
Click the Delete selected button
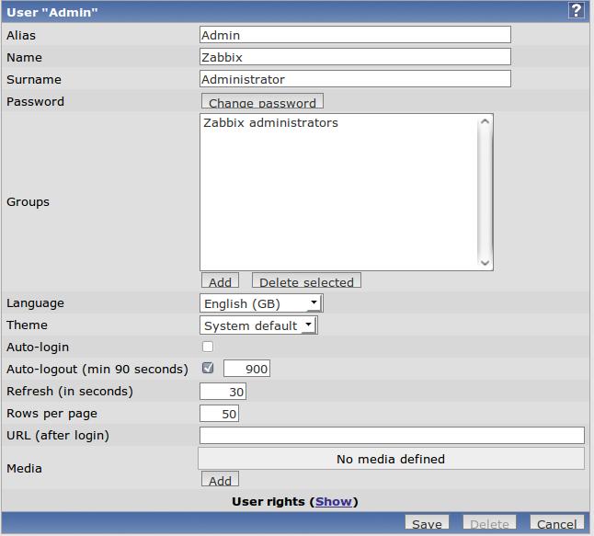click(x=306, y=281)
